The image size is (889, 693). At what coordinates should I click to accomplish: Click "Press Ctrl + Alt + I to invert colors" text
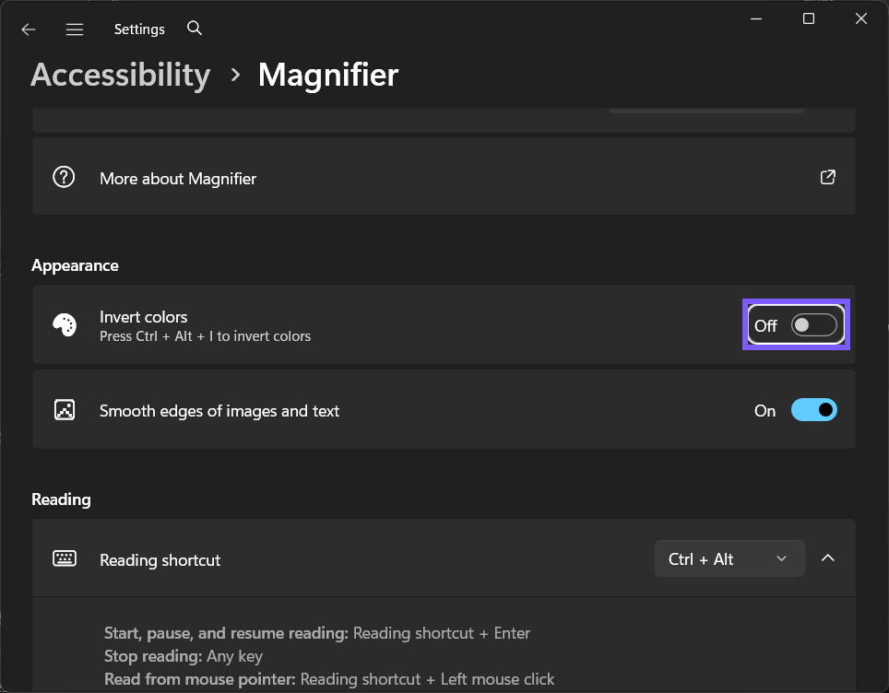[206, 336]
